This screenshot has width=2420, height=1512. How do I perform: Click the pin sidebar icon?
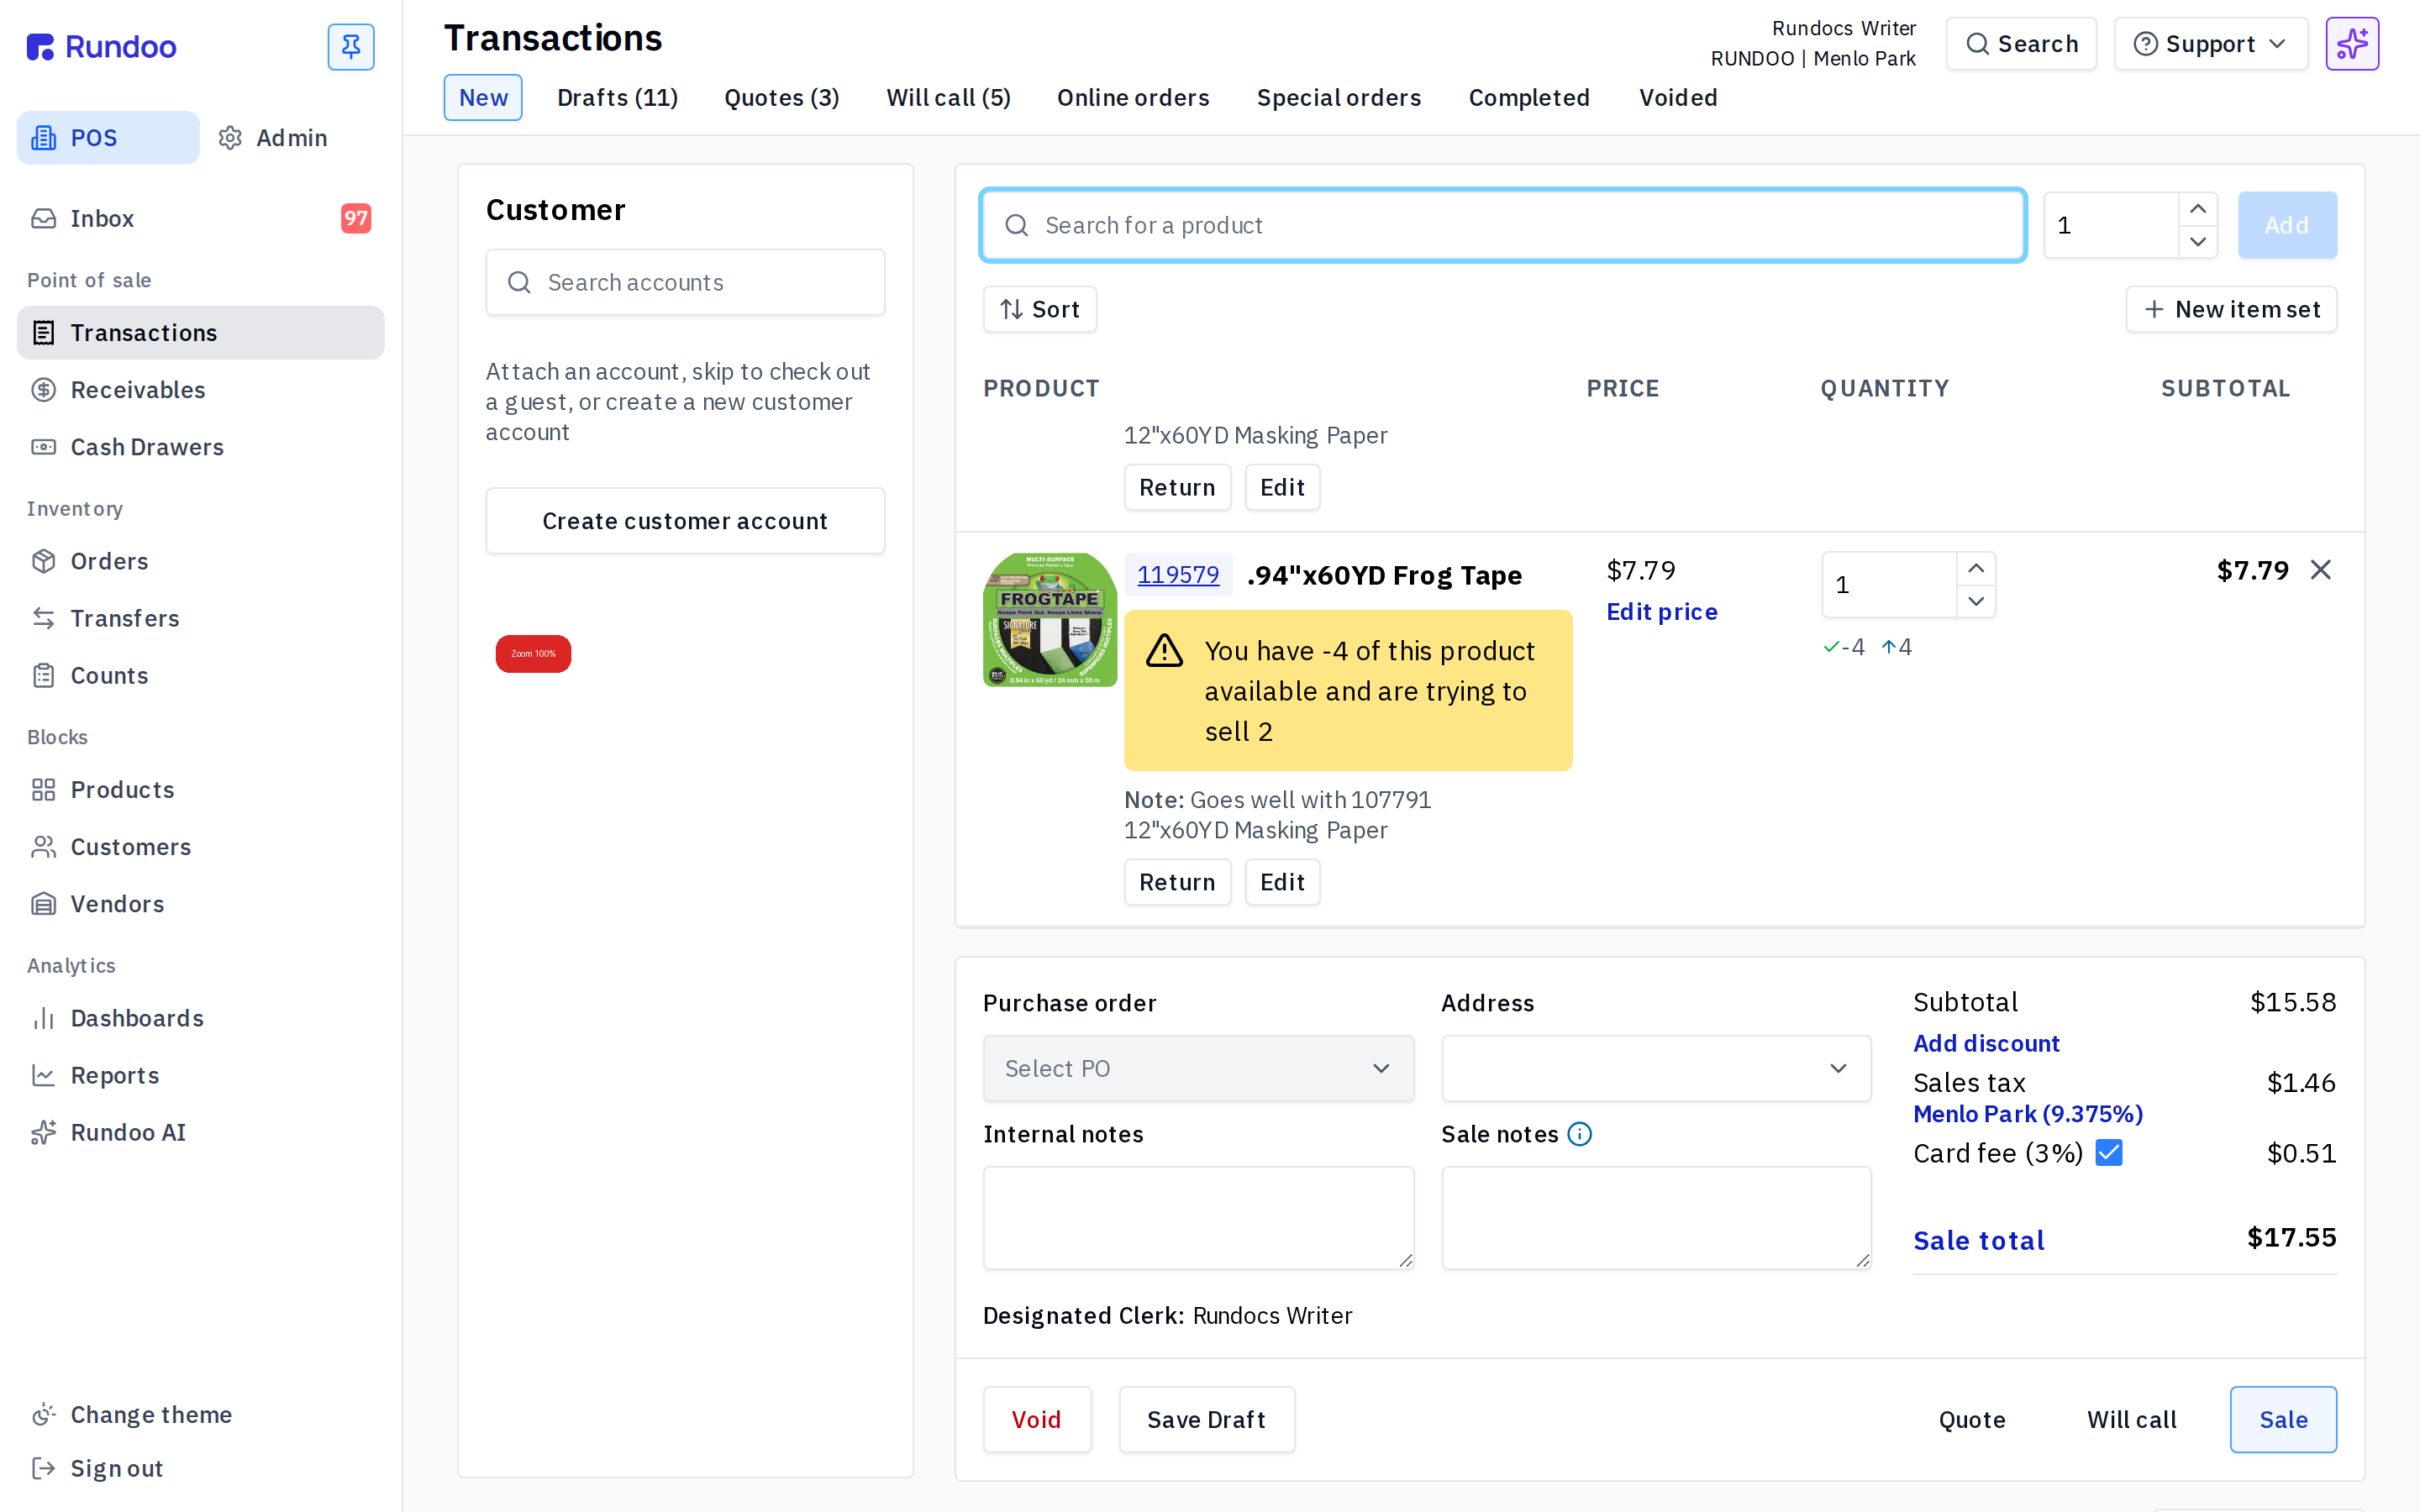click(x=351, y=46)
